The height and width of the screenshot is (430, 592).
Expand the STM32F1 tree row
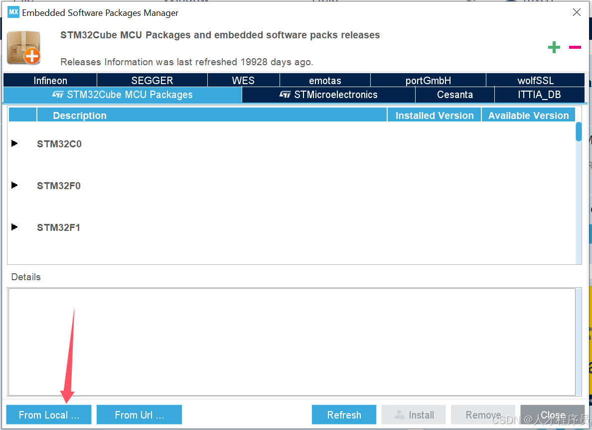[x=14, y=227]
